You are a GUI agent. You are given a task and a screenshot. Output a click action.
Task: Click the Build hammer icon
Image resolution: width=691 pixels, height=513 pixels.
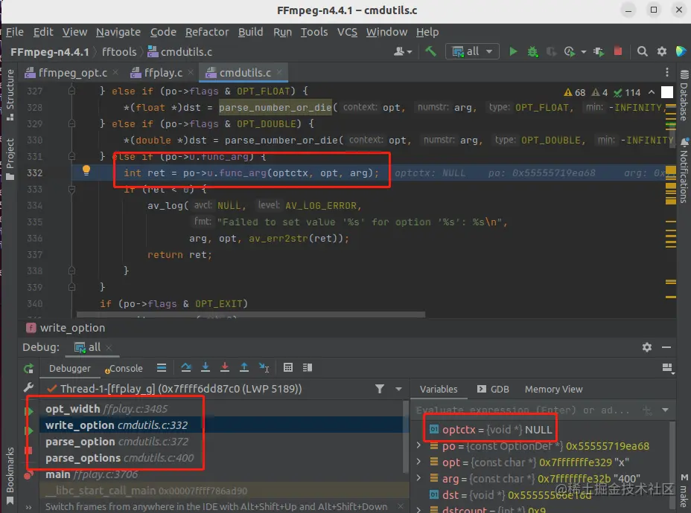tap(430, 51)
